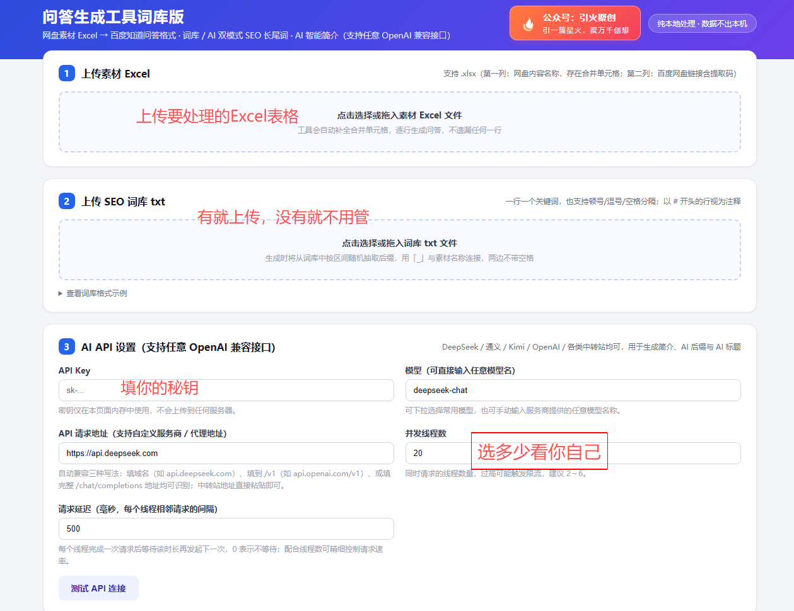This screenshot has height=611, width=794.
Task: Click the 上传 SEO 词库 txt heading
Action: pos(123,202)
